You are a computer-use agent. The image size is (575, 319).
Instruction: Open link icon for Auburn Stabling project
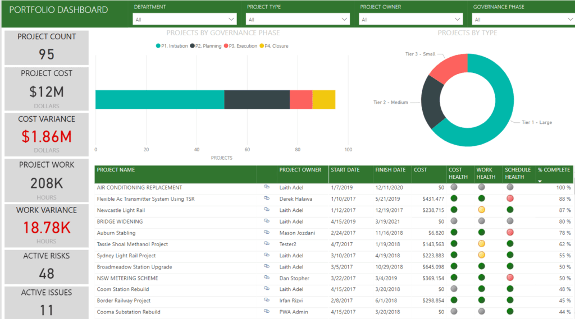click(x=267, y=233)
